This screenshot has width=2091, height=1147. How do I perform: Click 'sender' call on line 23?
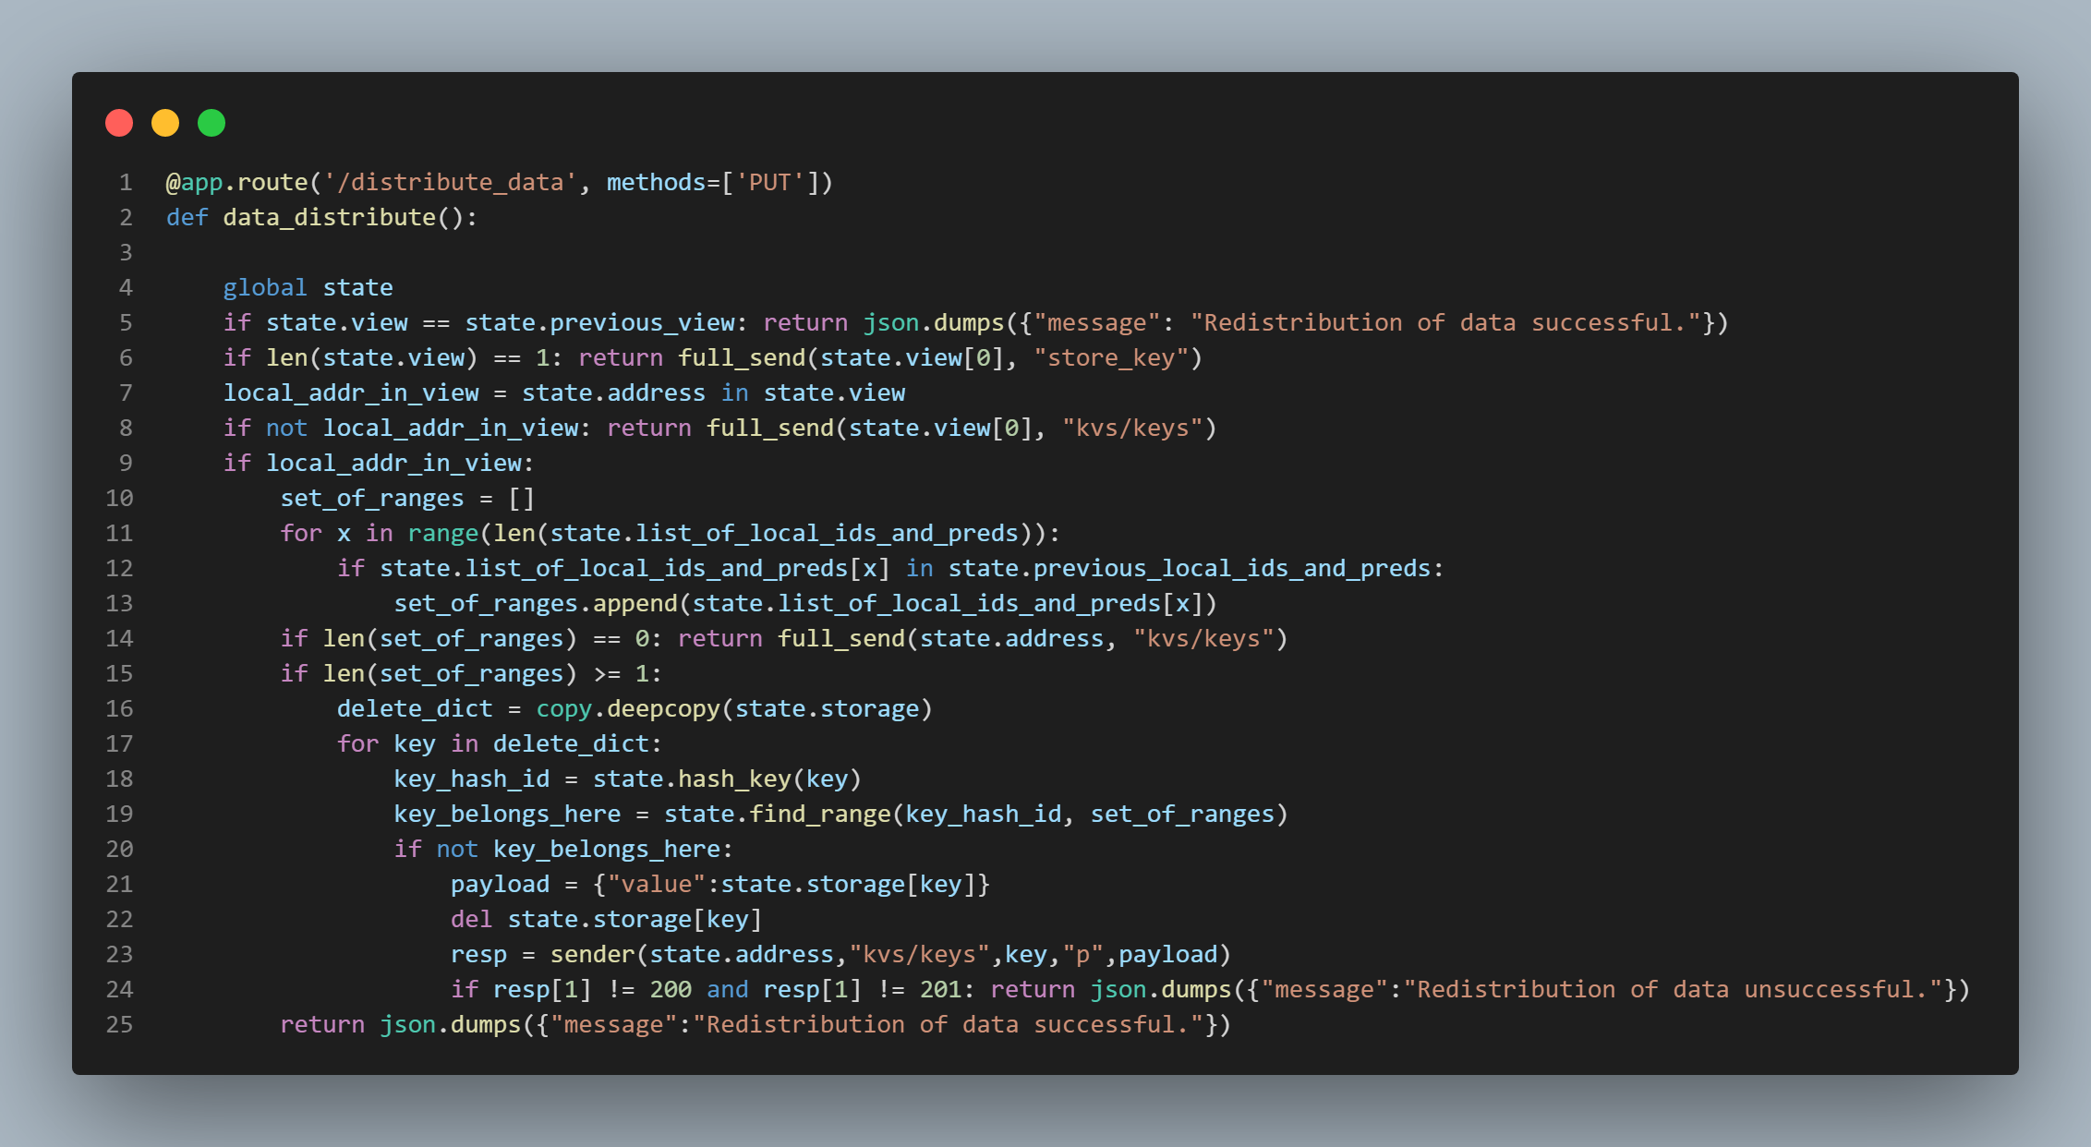click(x=593, y=954)
